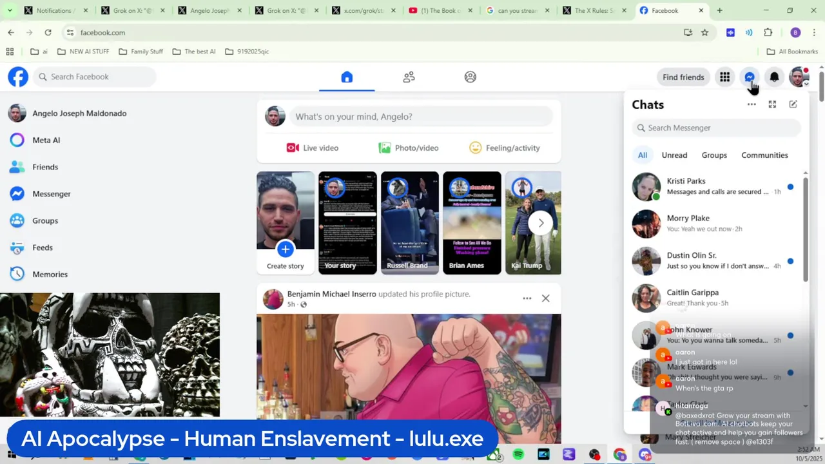Screen dimensions: 825x464
Task: Switch to the Notifications X tab
Action: pyautogui.click(x=55, y=10)
